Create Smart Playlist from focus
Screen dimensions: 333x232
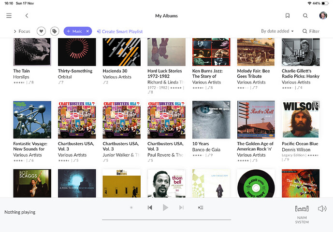coord(120,31)
